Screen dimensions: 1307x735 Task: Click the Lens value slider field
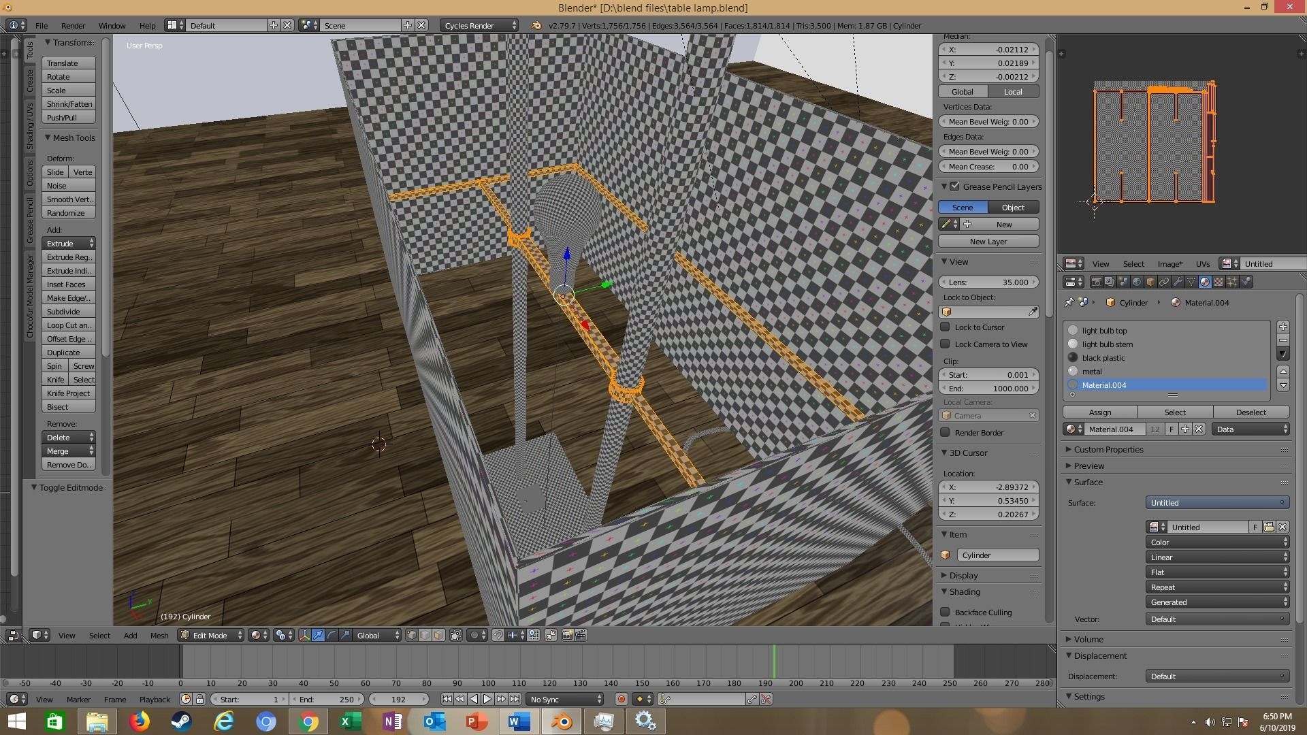coord(988,282)
